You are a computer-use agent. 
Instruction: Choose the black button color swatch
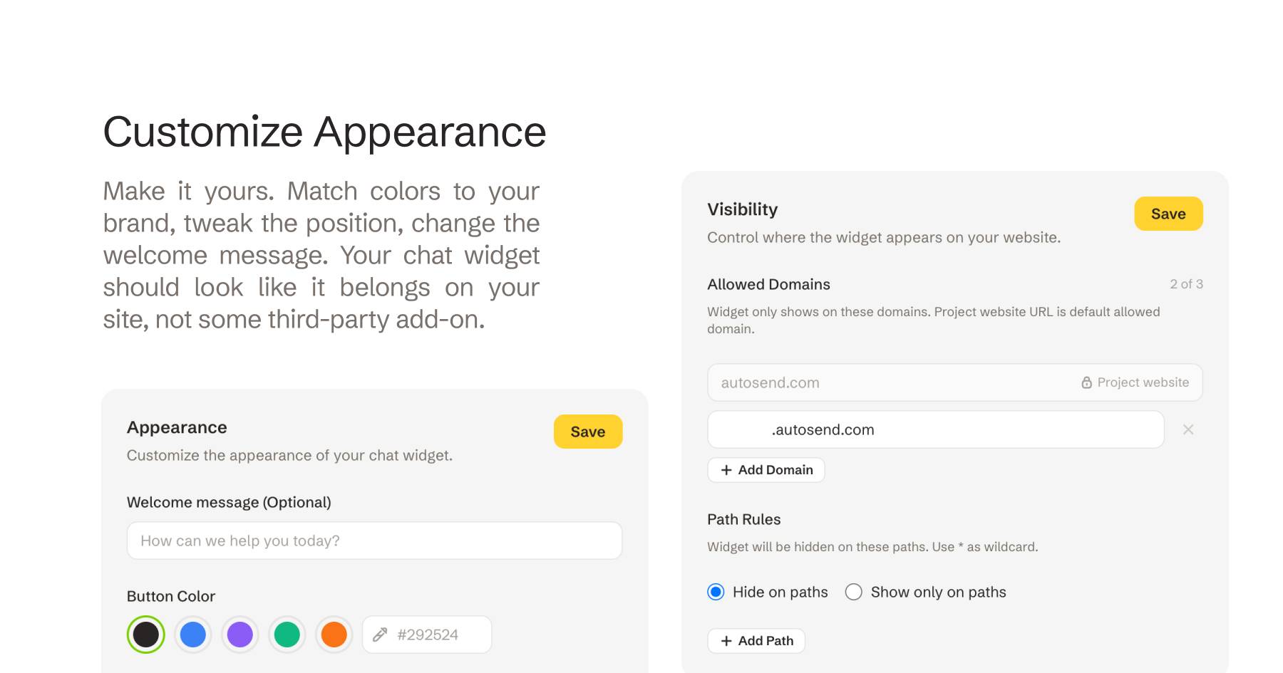pos(146,635)
